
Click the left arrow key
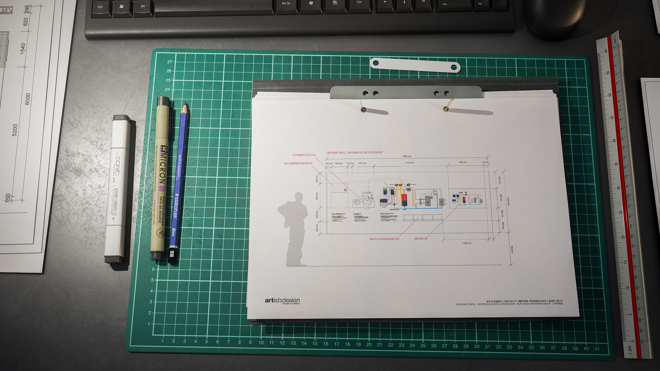click(385, 3)
